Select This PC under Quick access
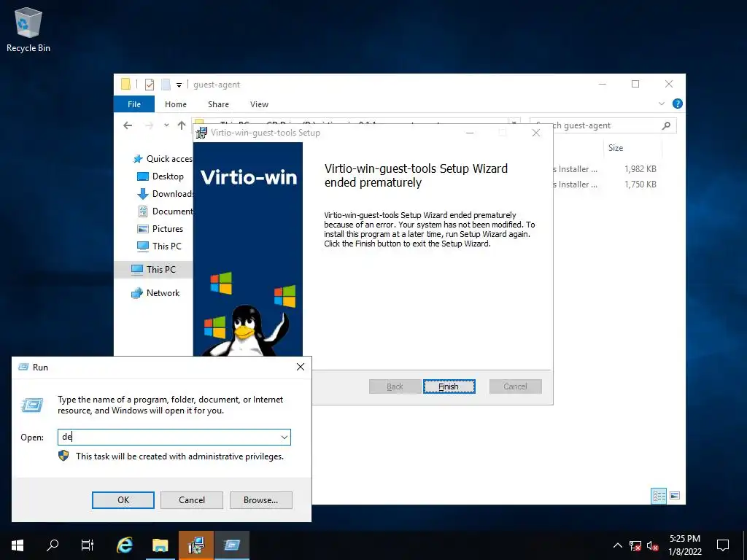The height and width of the screenshot is (560, 747). pyautogui.click(x=159, y=246)
